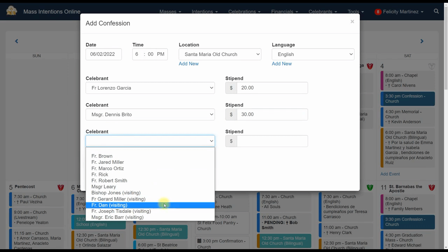The image size is (448, 252).
Task: Click the Date field showing 06/02/2022
Action: tap(104, 54)
